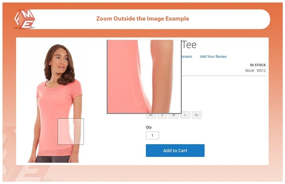
Task: Click the model's face in product image
Action: (x=60, y=60)
